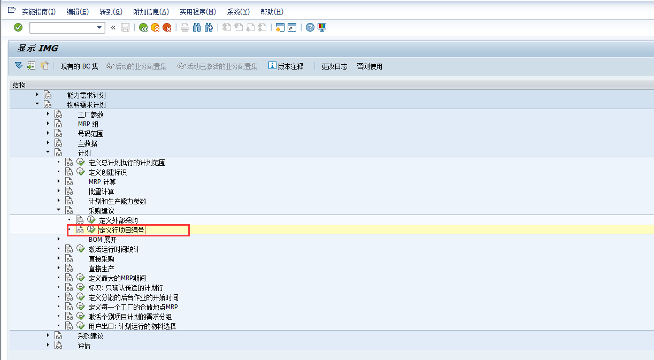The width and height of the screenshot is (654, 360).
Task: Expand the 直接采购 node arrow
Action: tap(59, 258)
